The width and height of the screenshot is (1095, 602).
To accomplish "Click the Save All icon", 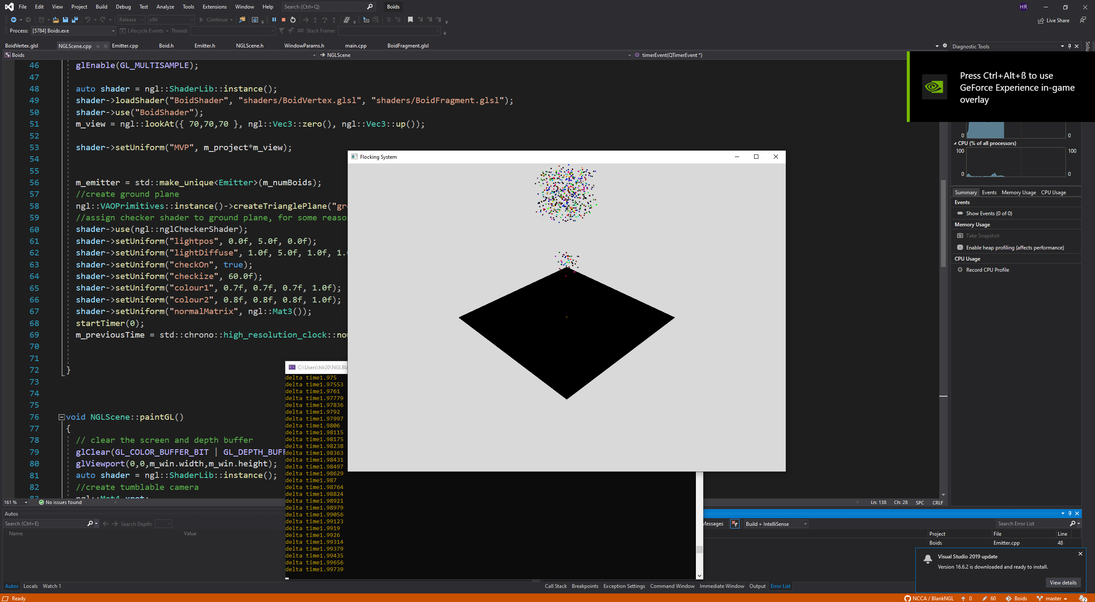I will [75, 20].
